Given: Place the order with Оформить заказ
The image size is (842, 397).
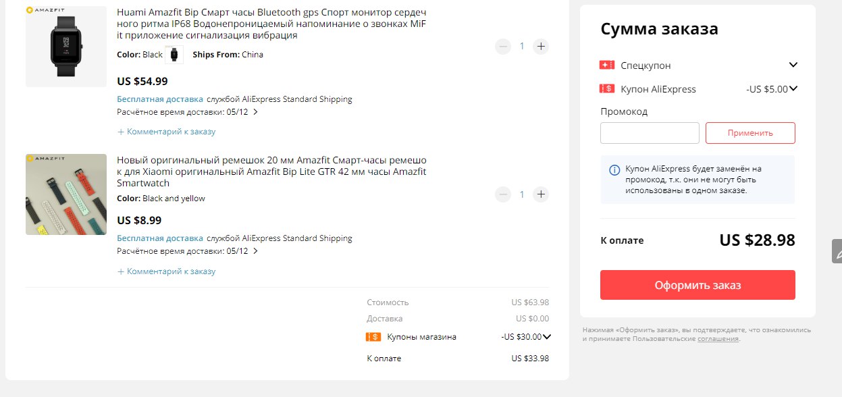Looking at the screenshot, I should click(x=698, y=285).
